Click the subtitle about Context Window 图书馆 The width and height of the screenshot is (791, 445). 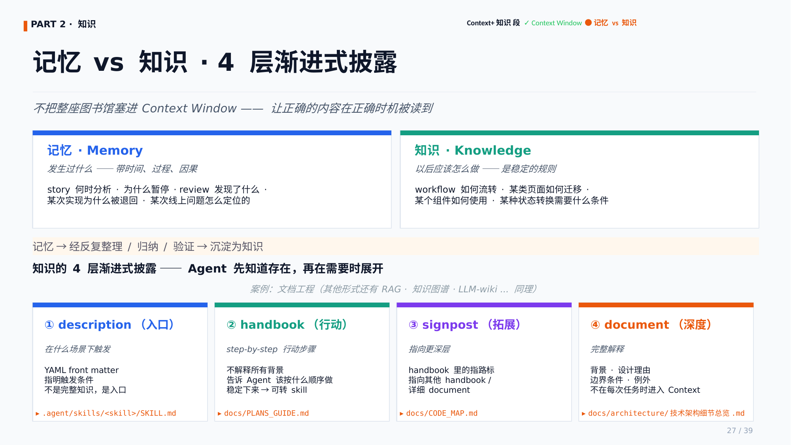tap(233, 108)
